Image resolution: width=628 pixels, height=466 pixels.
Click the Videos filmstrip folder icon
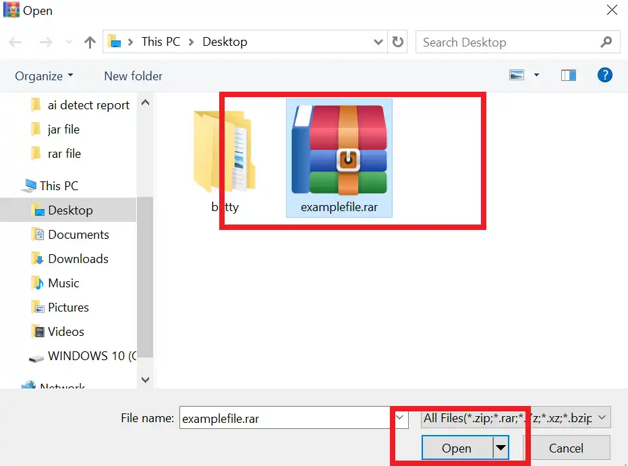38,332
